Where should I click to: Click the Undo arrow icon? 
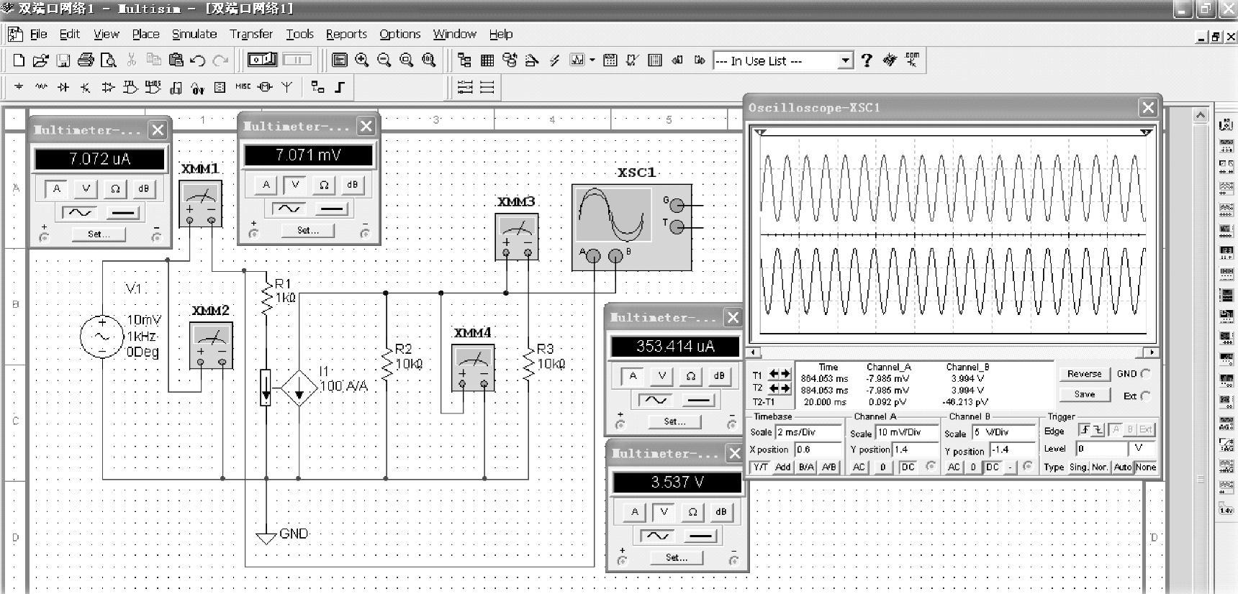pos(198,60)
